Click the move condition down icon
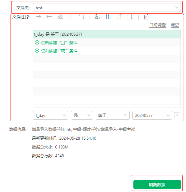The height and width of the screenshot is (192, 186). (130, 17)
